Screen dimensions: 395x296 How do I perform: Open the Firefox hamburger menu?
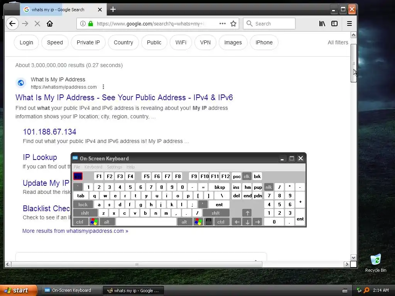pyautogui.click(x=349, y=24)
